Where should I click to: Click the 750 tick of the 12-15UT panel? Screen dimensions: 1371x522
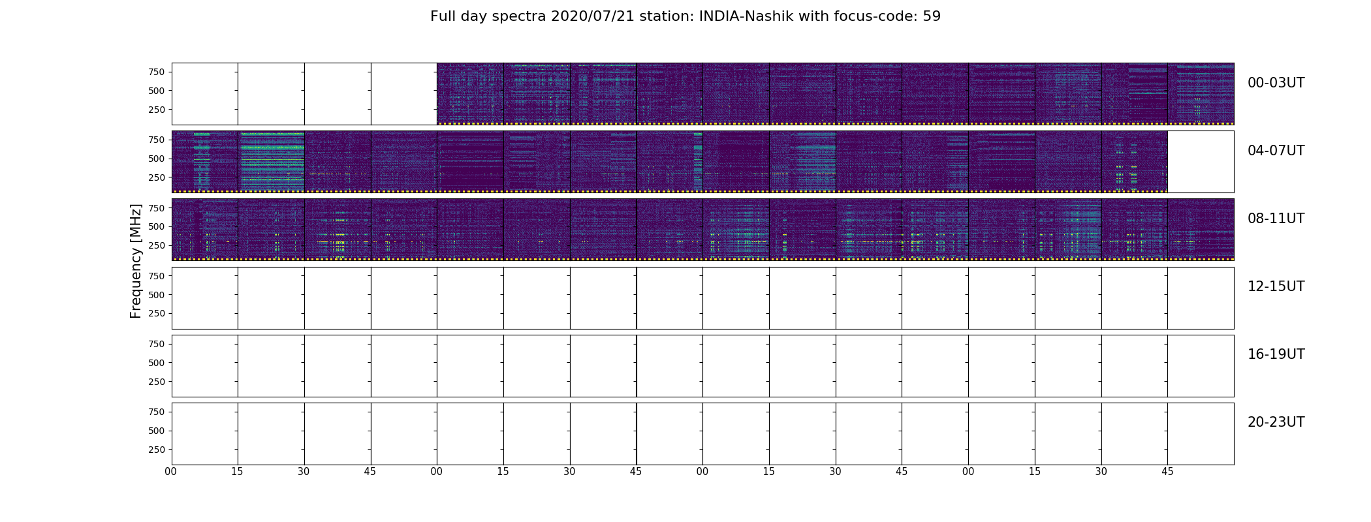pos(157,276)
